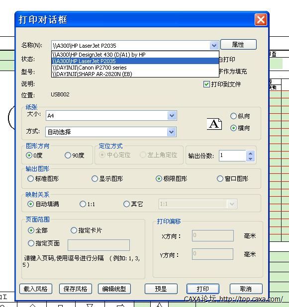The width and height of the screenshot is (289, 307).
Task: Click the page orientation preview icon
Action: [214, 124]
